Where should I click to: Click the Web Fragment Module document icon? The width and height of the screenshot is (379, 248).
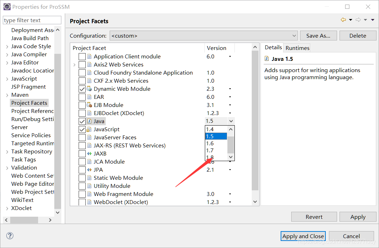click(x=90, y=194)
